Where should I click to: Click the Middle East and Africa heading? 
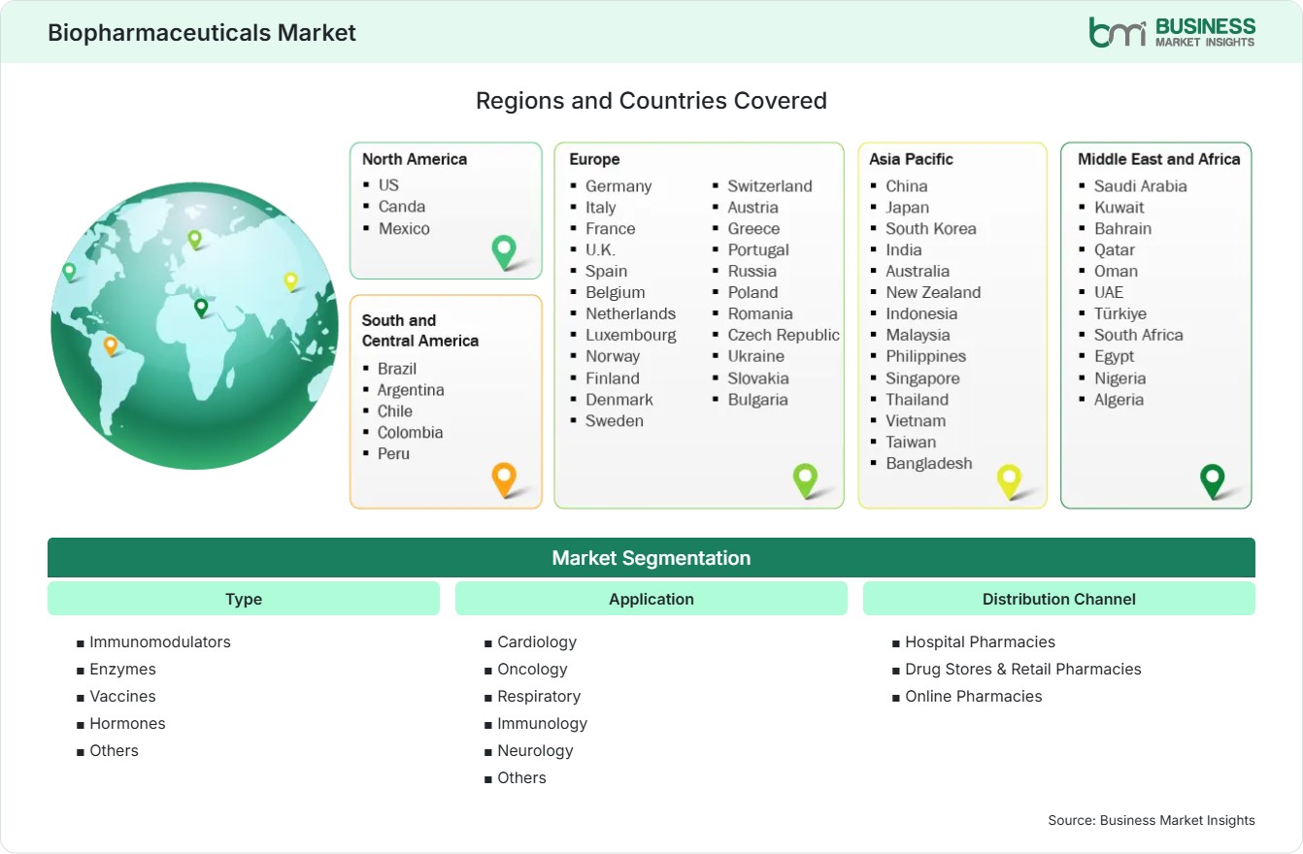click(x=1159, y=159)
